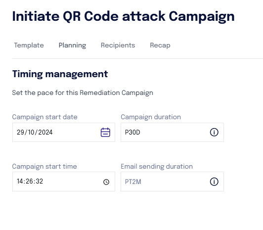Click the Campaign start date label
This screenshot has width=263, height=230.
[45, 117]
